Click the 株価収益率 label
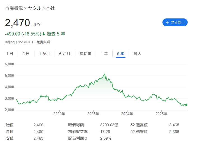Viewport: 200px width, 145px height. pyautogui.click(x=78, y=132)
